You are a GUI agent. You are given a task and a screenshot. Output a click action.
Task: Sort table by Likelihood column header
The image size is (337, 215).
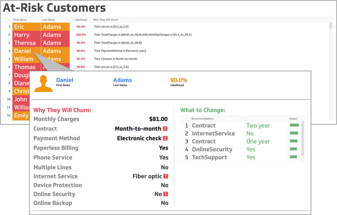click(81, 20)
